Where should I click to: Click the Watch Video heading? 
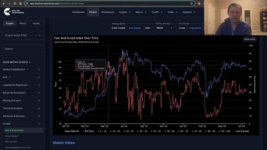[64, 143]
